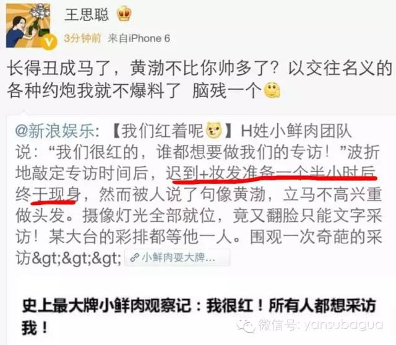Tap the thinking-face emoji after 脑残一个
Image resolution: width=396 pixels, height=345 pixels.
click(272, 90)
